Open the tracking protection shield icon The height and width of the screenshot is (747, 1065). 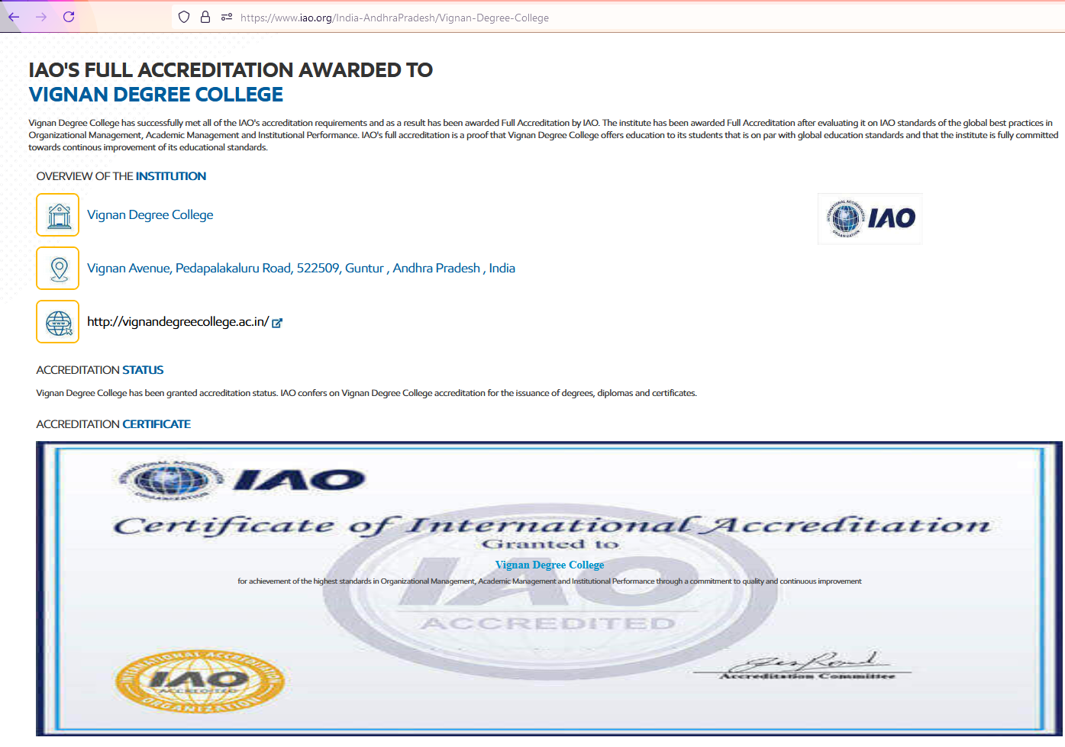(184, 17)
